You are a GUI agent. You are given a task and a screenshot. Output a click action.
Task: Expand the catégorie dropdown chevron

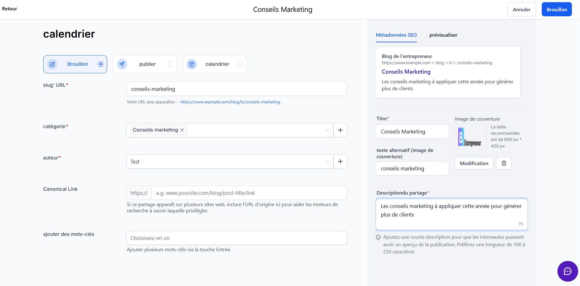(327, 130)
